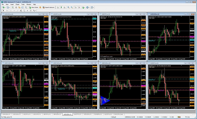Image resolution: width=197 pixels, height=119 pixels.
Task: Select the Text drawing tool
Action: coord(27,10)
